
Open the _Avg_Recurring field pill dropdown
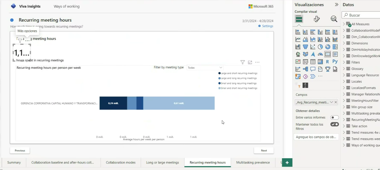(x=331, y=102)
